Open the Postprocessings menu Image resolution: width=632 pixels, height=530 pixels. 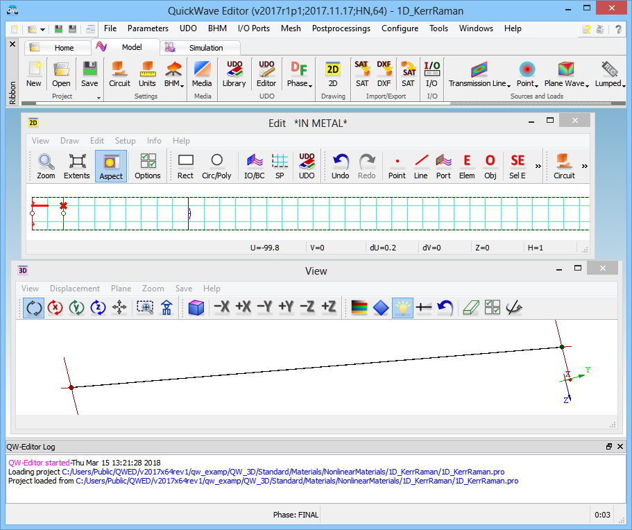tap(341, 28)
